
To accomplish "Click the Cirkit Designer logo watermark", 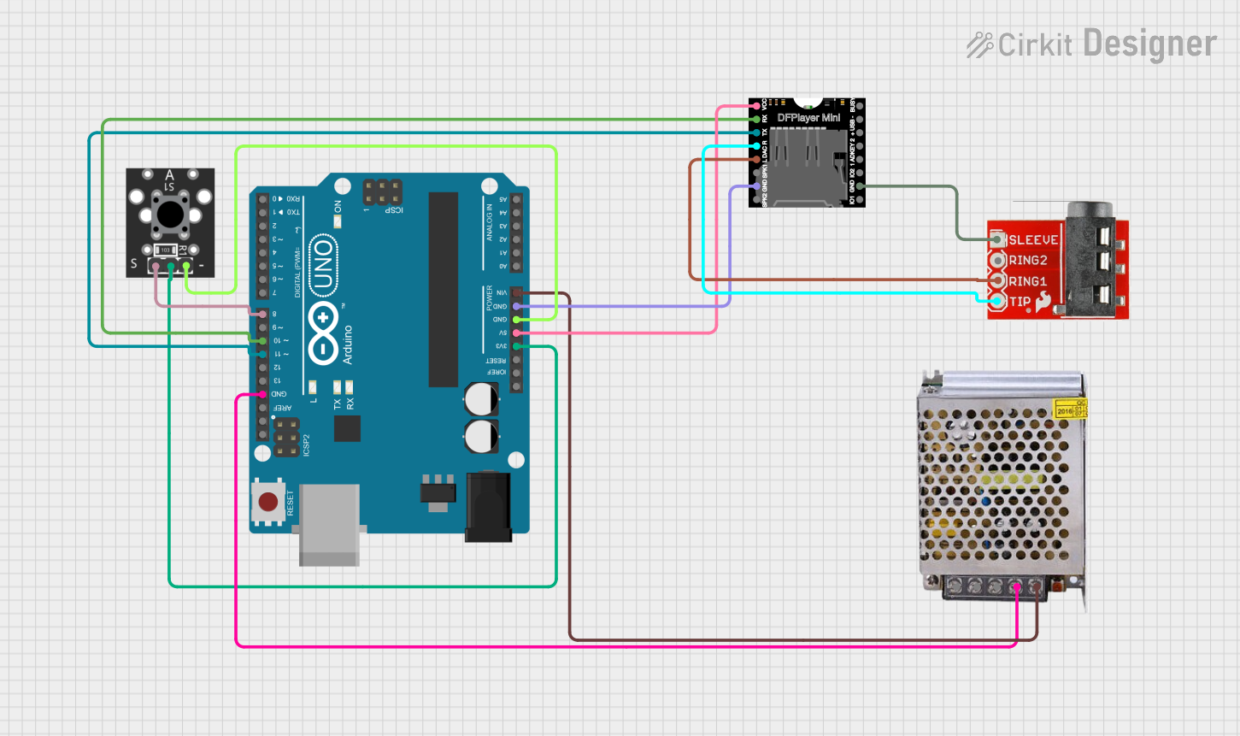I will tap(1091, 44).
